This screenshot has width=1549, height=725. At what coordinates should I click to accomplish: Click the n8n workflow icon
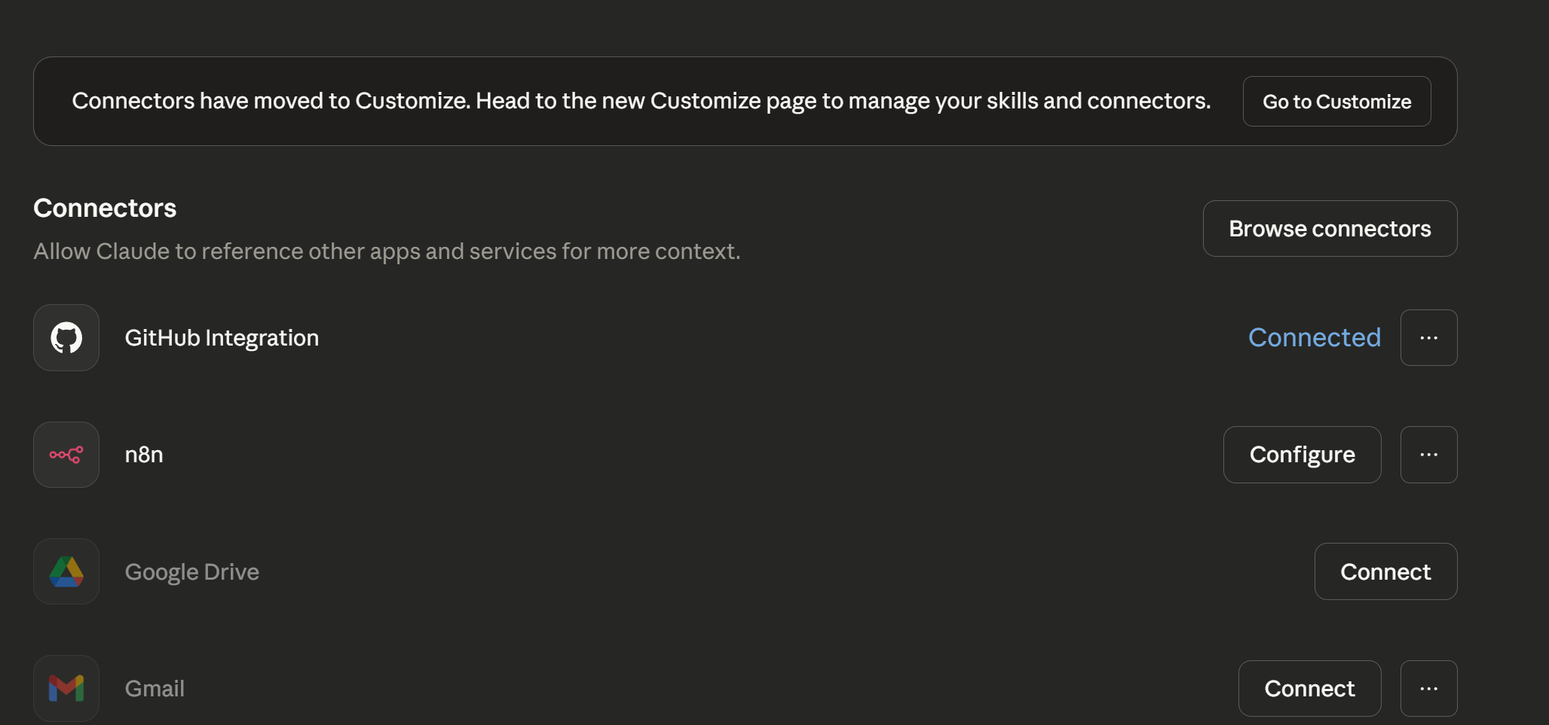pos(66,455)
